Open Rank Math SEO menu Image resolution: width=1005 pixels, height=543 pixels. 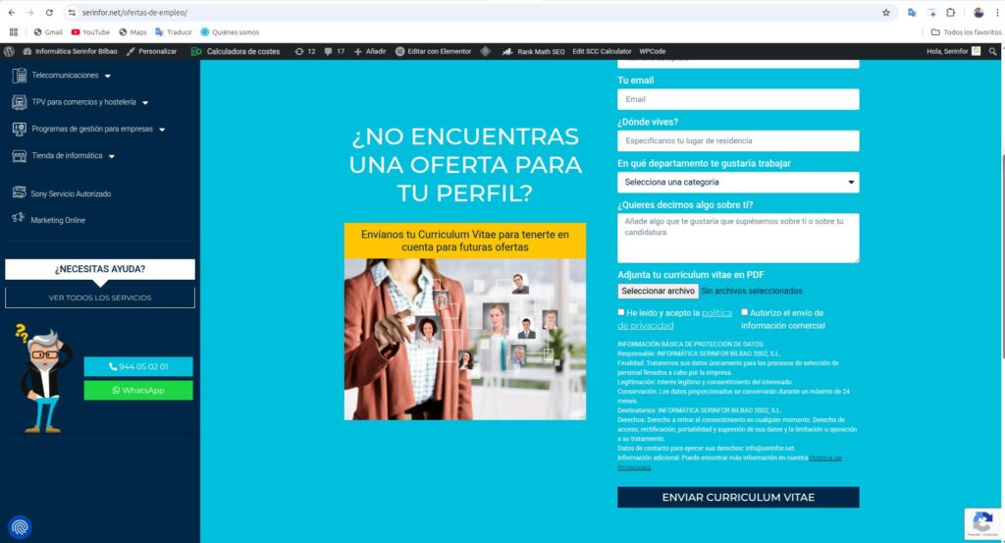tap(533, 51)
